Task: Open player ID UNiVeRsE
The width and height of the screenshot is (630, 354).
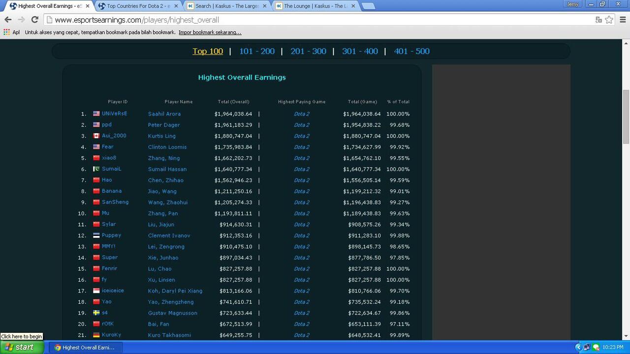Action: point(115,114)
